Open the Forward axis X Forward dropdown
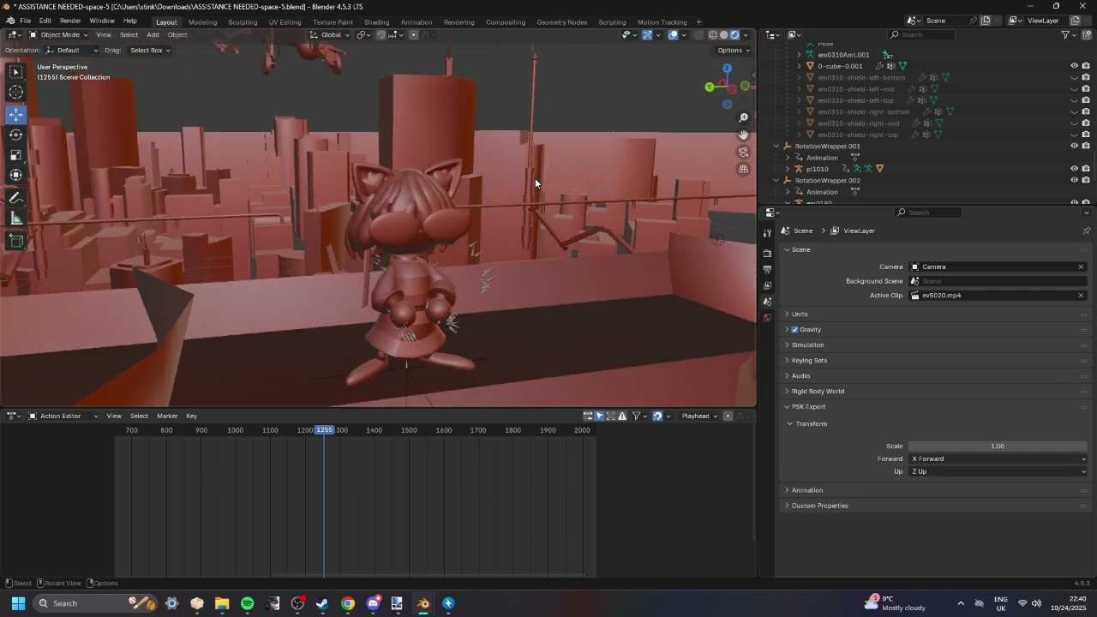 (998, 459)
